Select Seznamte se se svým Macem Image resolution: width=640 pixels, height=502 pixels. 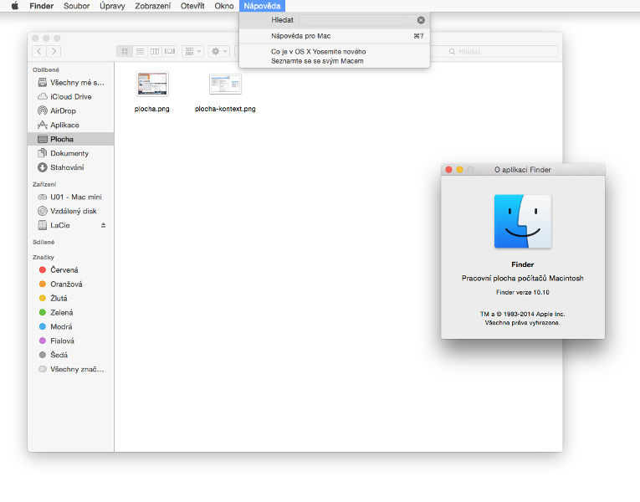pos(335,61)
